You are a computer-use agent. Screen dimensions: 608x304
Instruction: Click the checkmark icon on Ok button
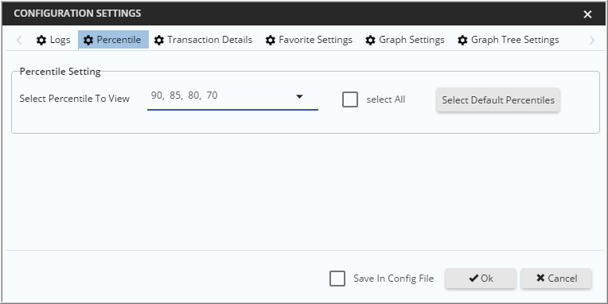pyautogui.click(x=474, y=278)
